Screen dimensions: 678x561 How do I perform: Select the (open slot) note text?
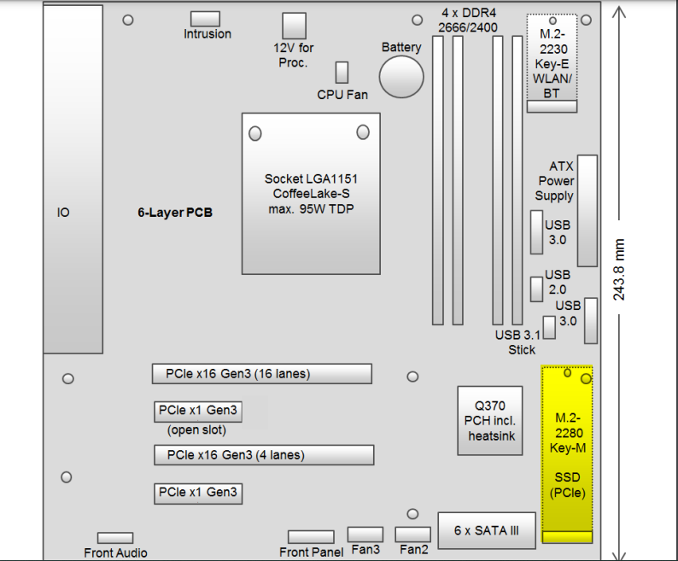point(196,430)
